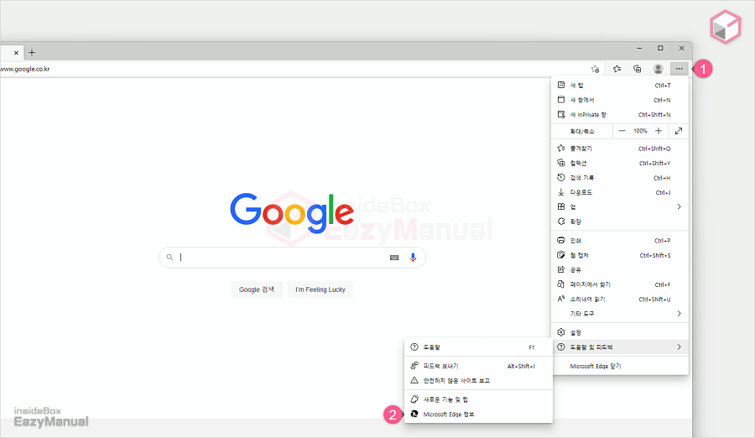Minimize the Edge window
The image size is (755, 438).
(x=639, y=48)
